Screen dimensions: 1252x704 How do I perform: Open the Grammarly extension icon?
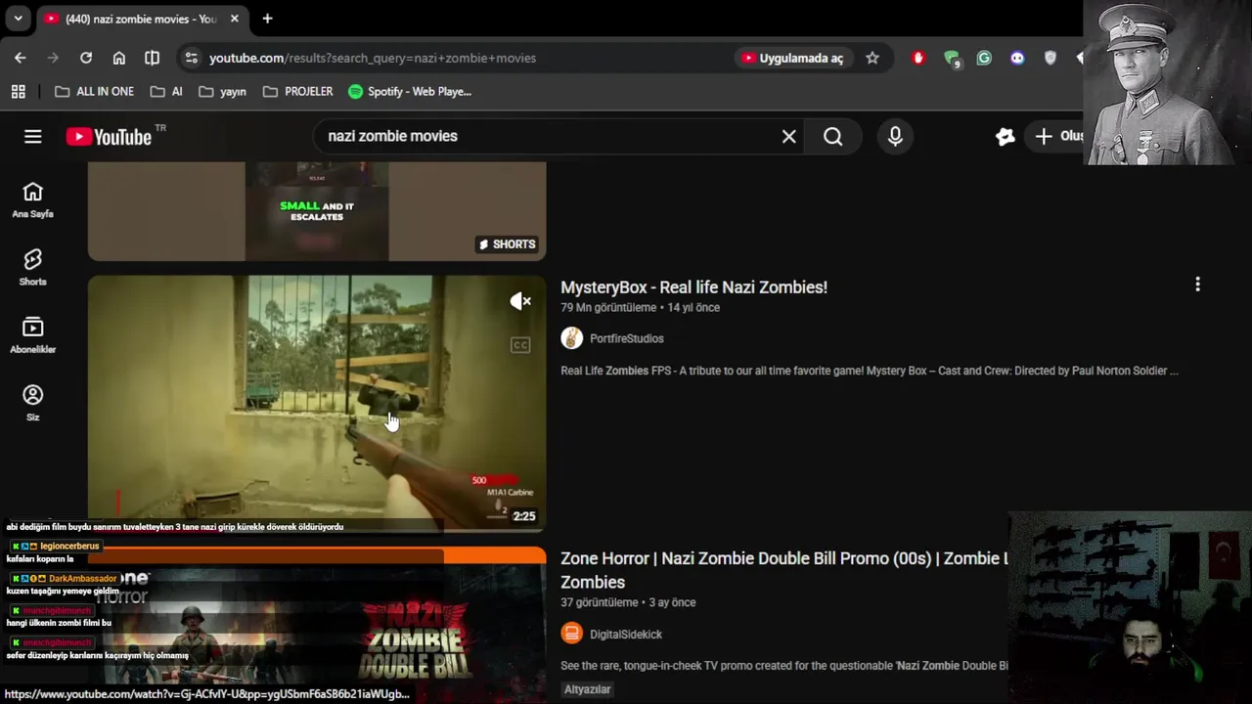[984, 58]
